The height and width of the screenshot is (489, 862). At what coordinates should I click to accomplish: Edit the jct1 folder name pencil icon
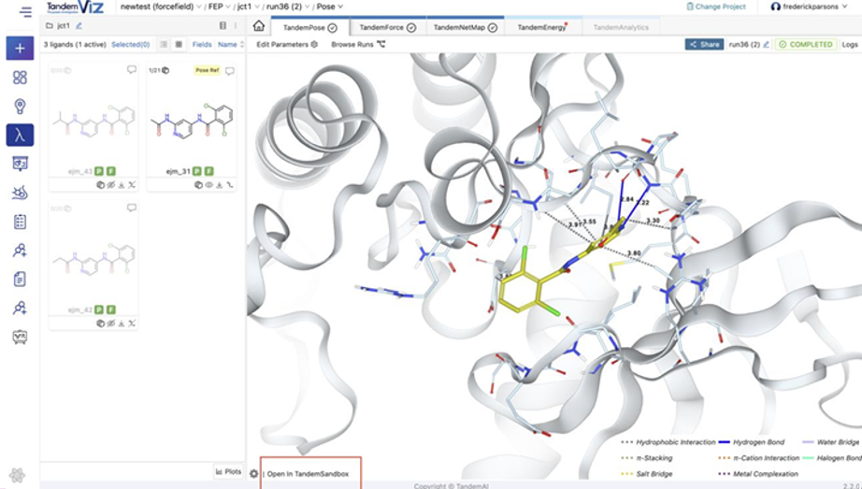point(79,26)
